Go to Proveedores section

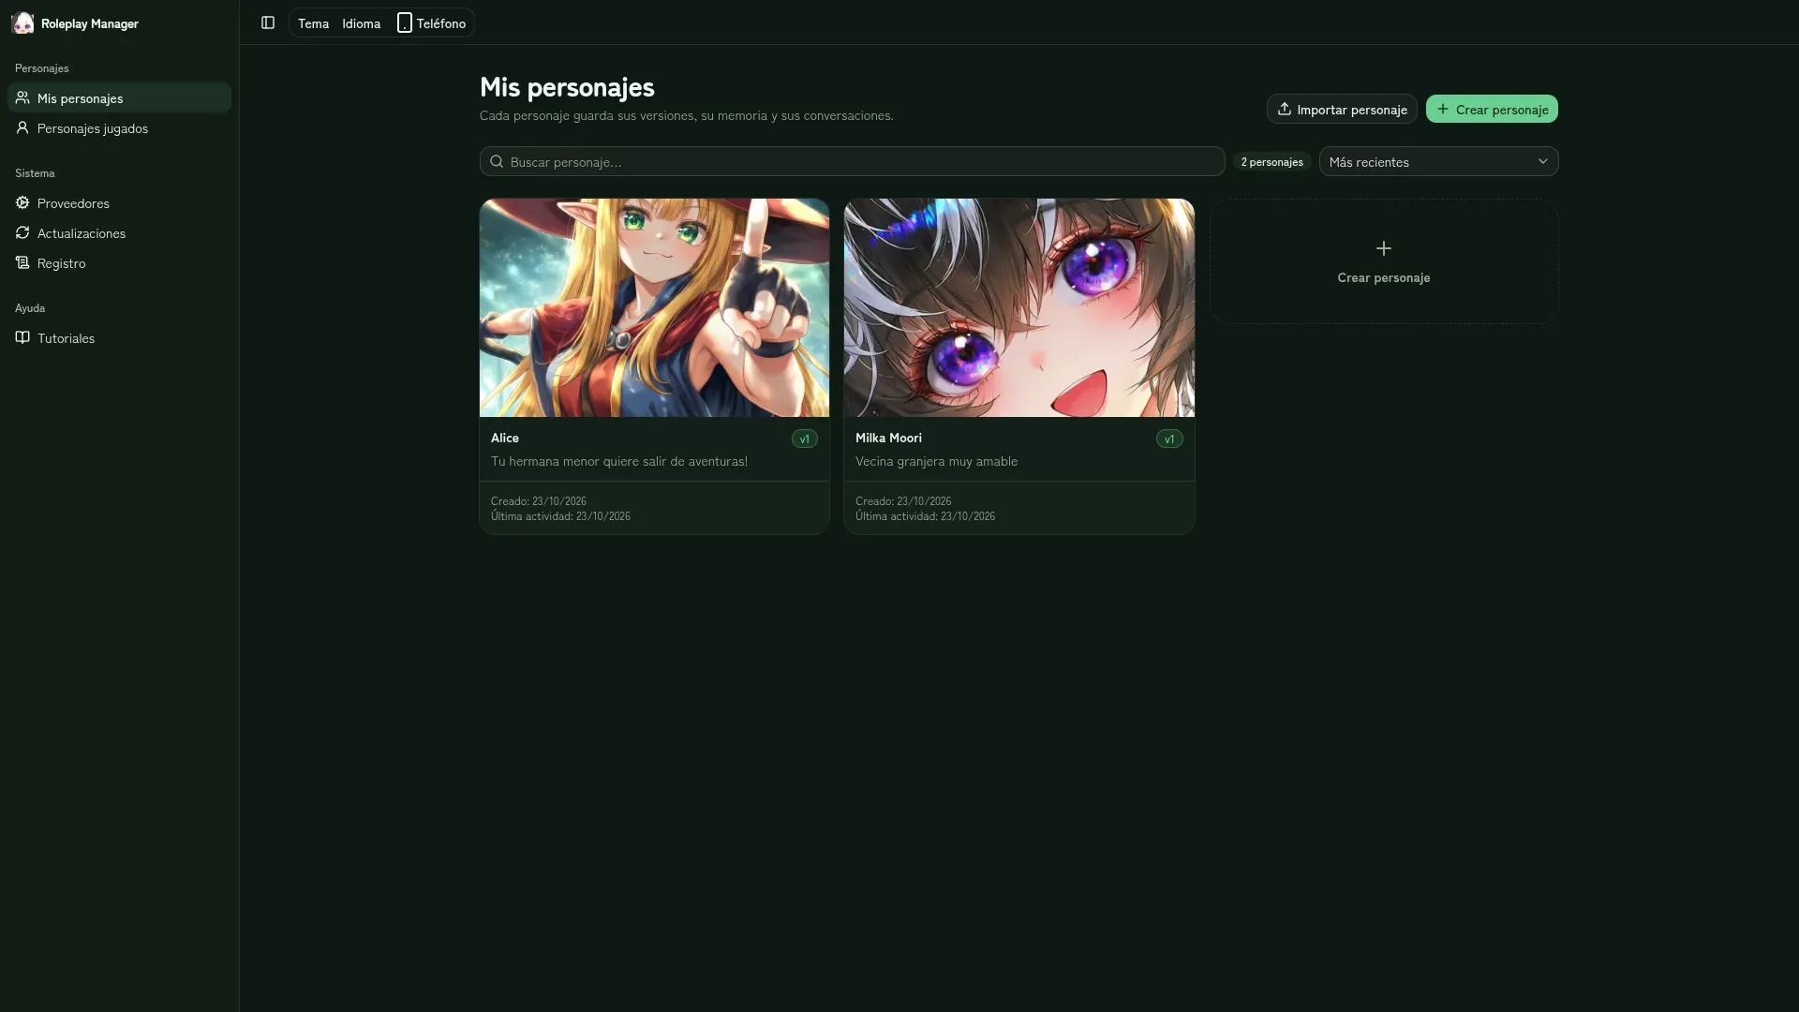pyautogui.click(x=119, y=203)
